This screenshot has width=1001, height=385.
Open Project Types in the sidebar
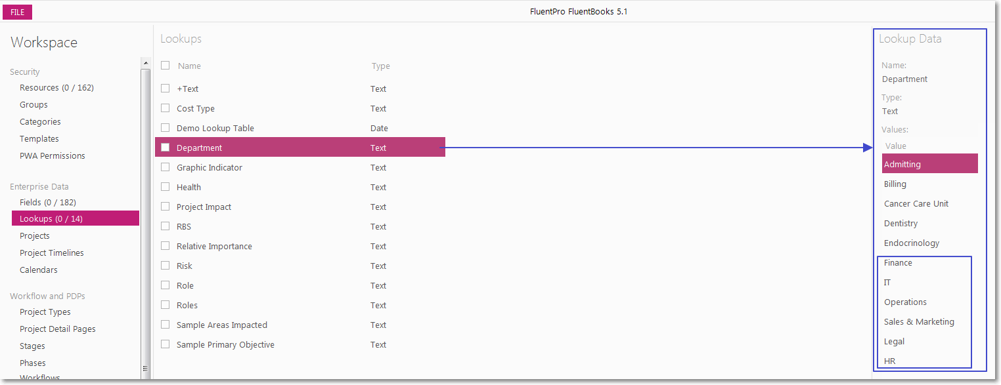point(45,312)
